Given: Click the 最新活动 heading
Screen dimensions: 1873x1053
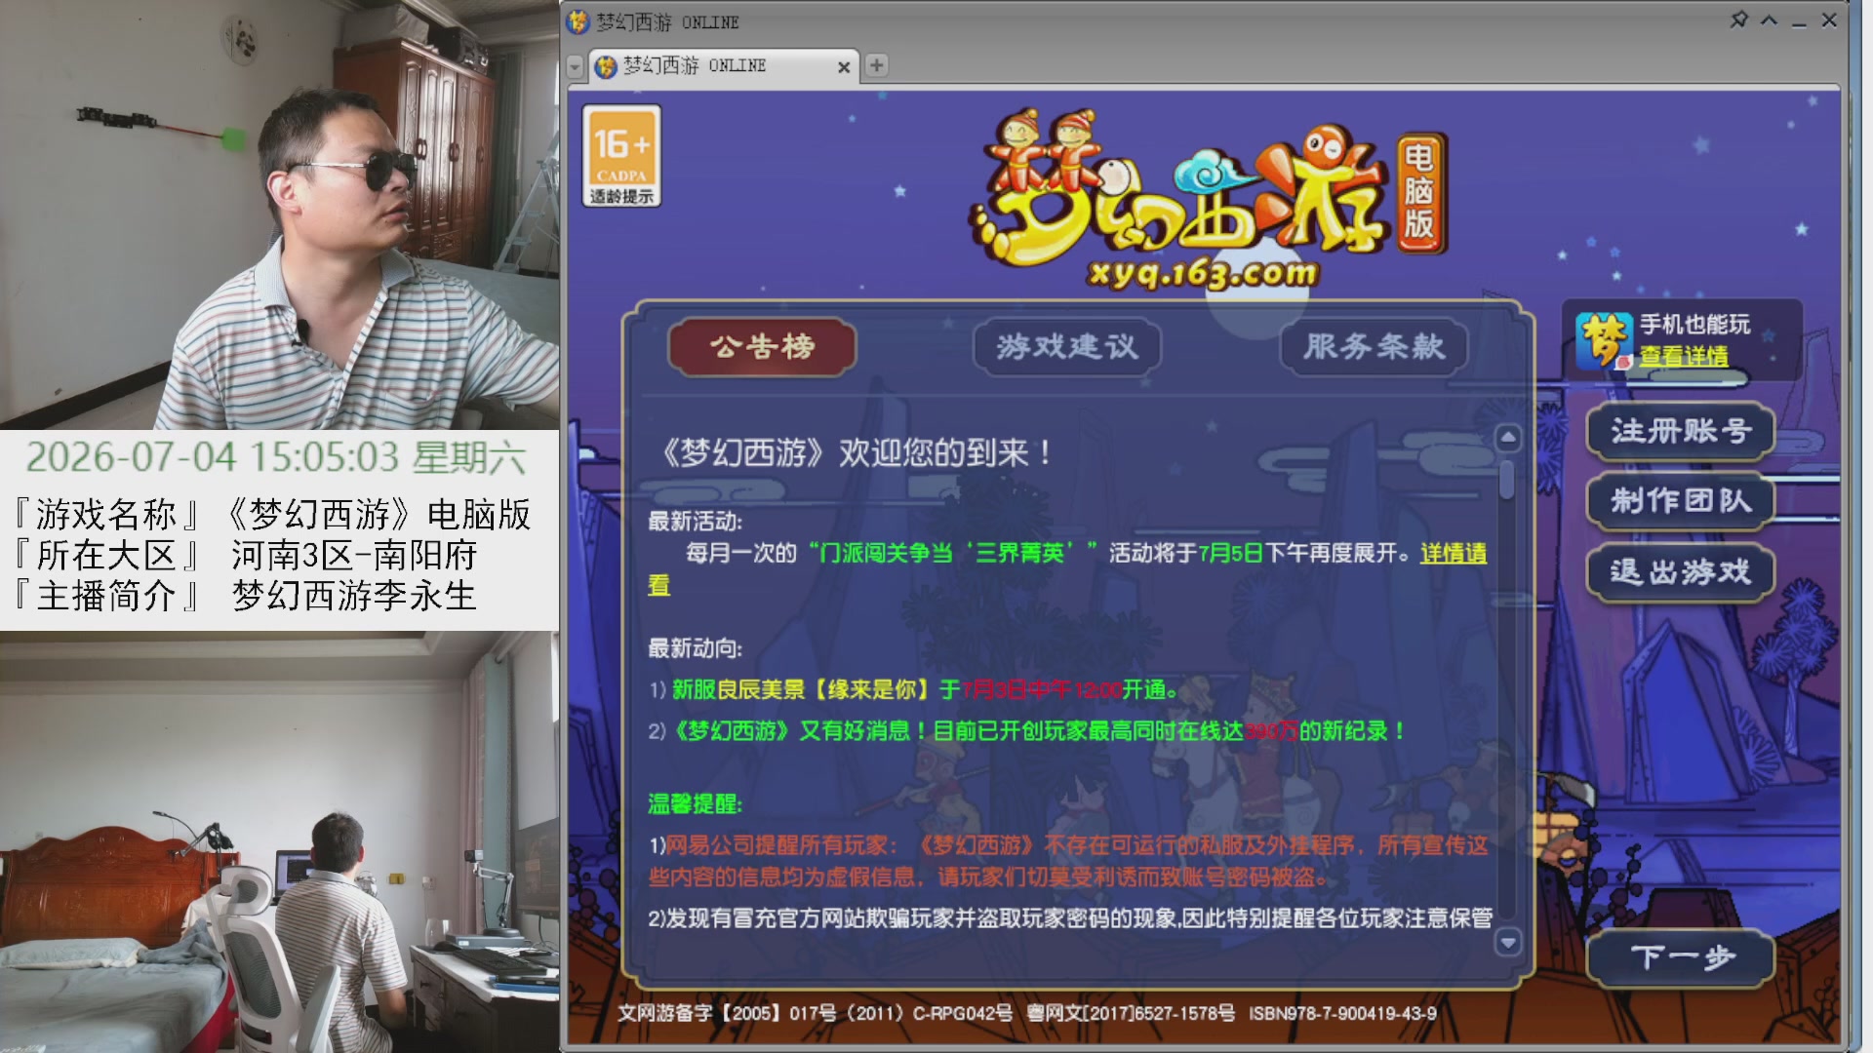Looking at the screenshot, I should (x=696, y=522).
